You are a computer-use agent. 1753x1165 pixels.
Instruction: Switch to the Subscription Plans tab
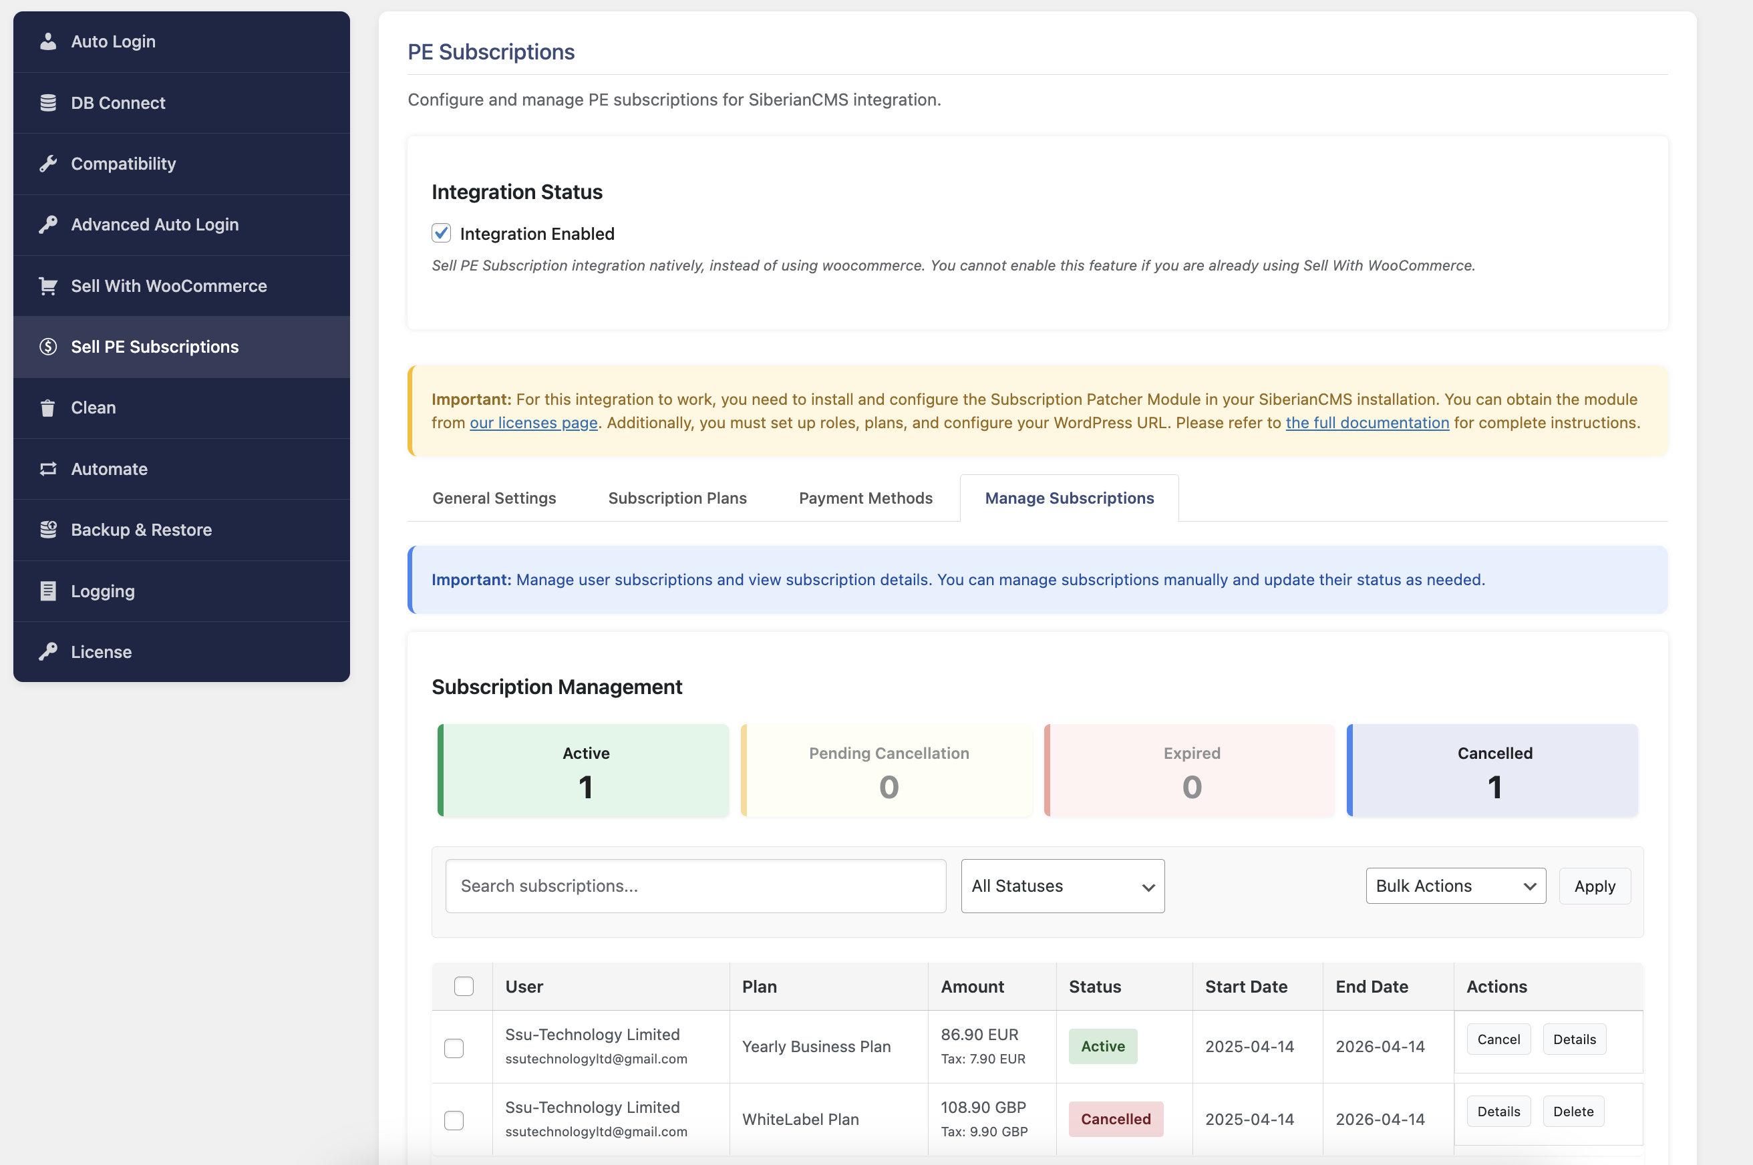tap(677, 498)
